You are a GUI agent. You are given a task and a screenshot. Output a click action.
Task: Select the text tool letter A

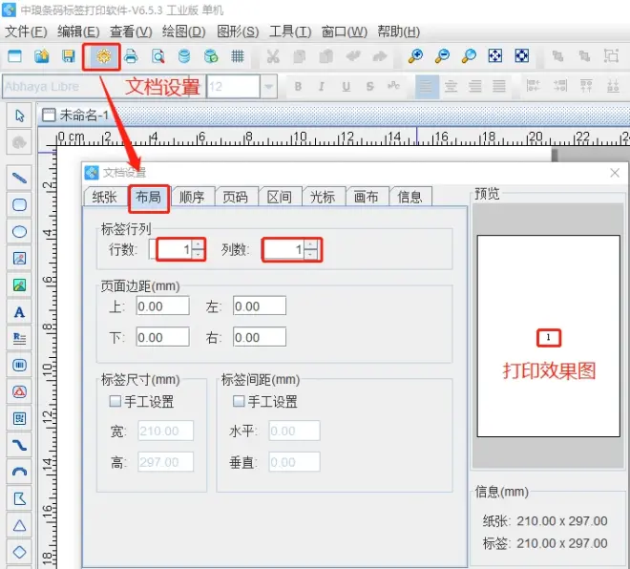[19, 312]
